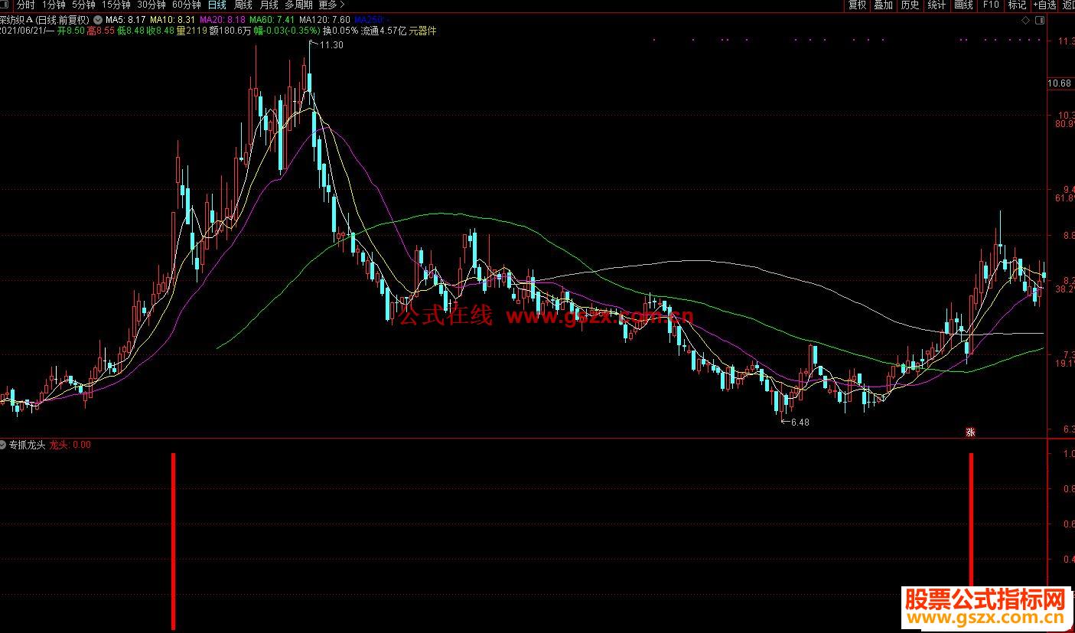Click the MA20: 8.18 label
Screen dimensions: 1075x633
tap(223, 19)
